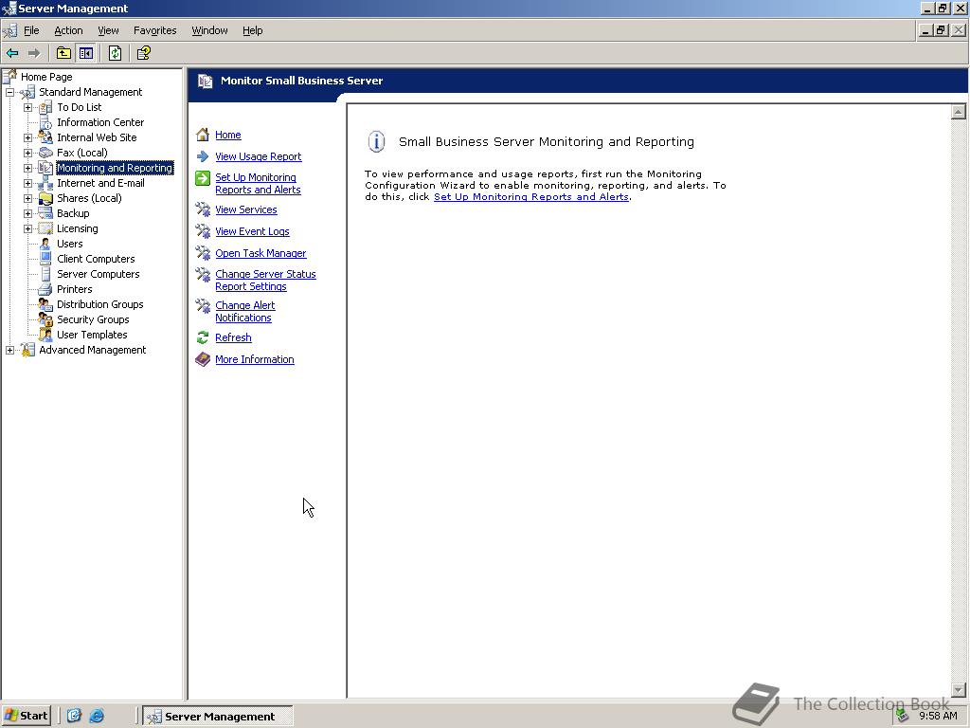Click the Information Center tree icon
The width and height of the screenshot is (970, 728).
pos(45,122)
